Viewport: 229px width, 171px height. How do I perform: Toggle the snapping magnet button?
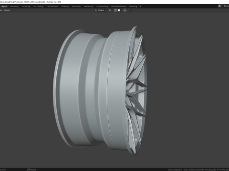tap(115, 10)
